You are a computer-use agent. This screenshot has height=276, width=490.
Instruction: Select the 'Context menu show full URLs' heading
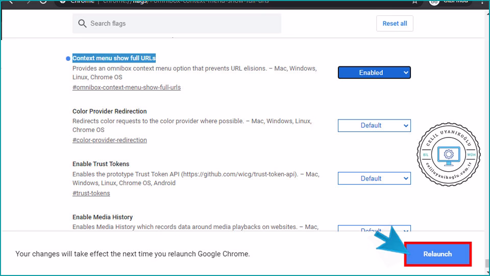(114, 58)
